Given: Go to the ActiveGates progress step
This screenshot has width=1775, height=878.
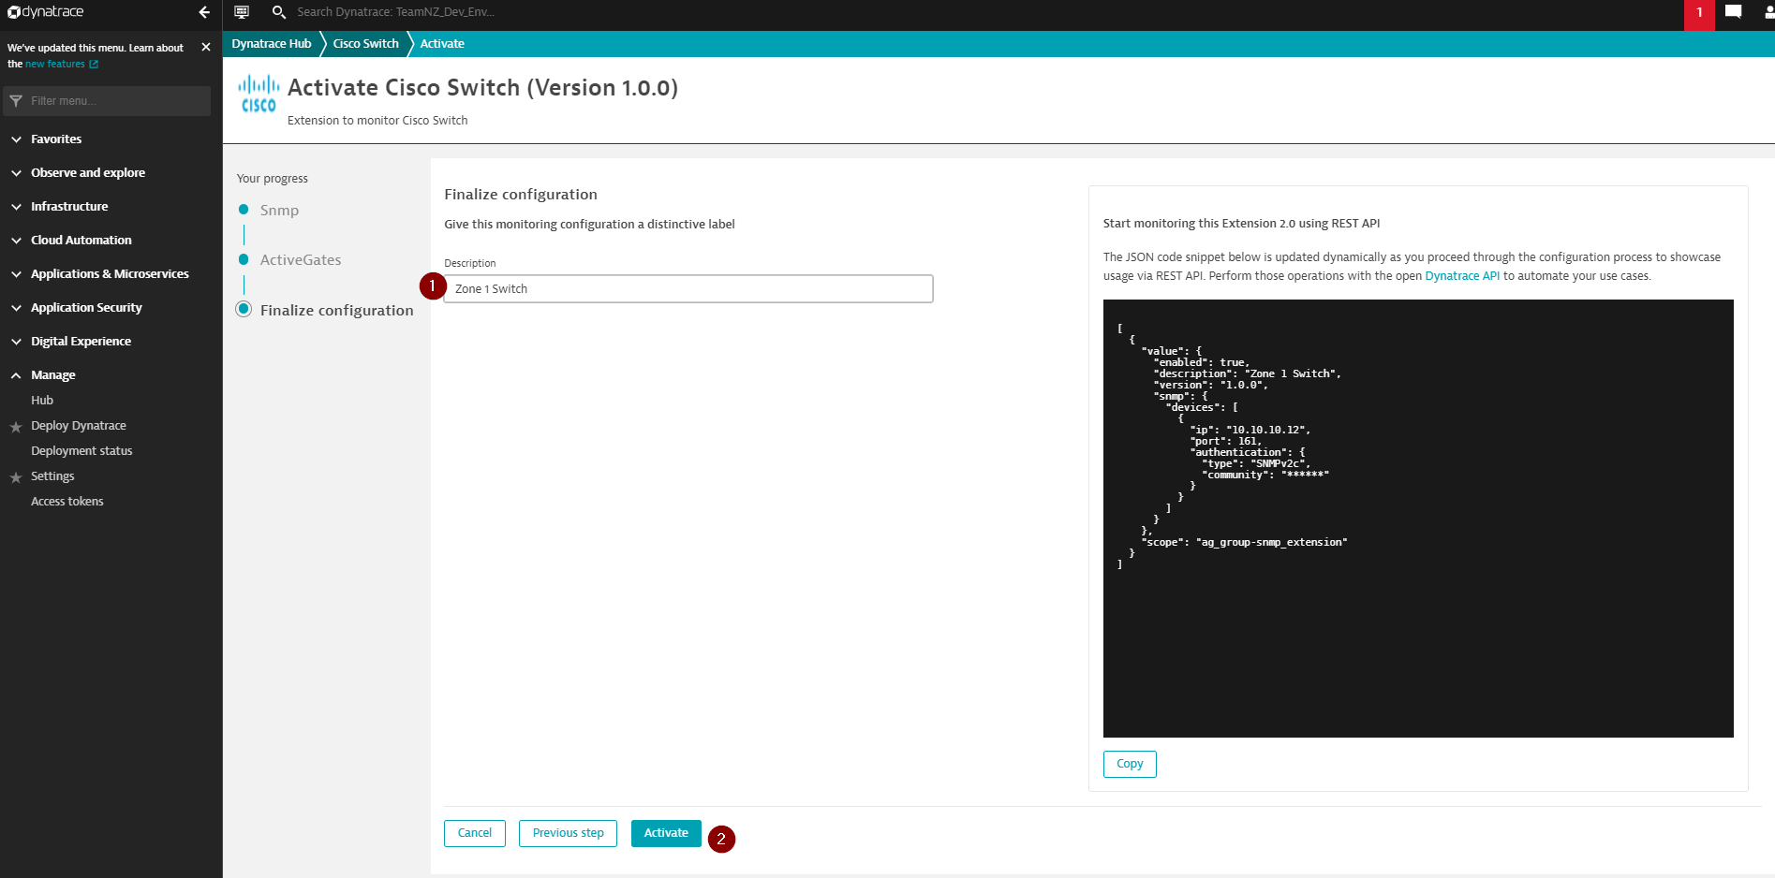Looking at the screenshot, I should click(301, 259).
